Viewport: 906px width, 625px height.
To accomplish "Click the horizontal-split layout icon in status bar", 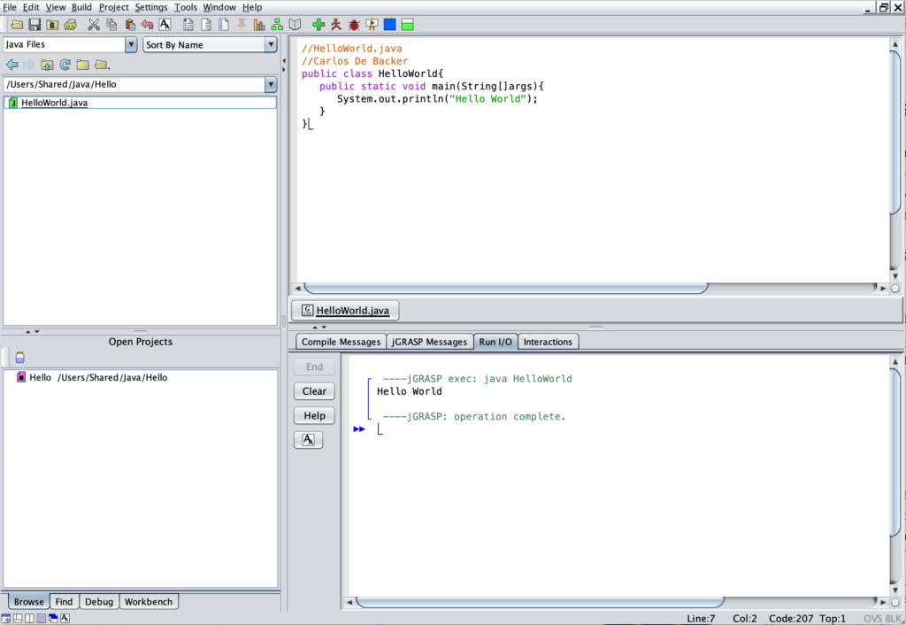I will pyautogui.click(x=18, y=619).
